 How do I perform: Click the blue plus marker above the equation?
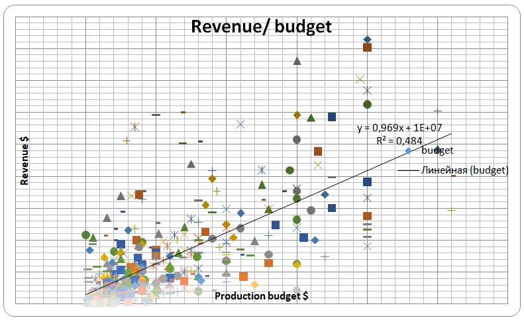437,111
